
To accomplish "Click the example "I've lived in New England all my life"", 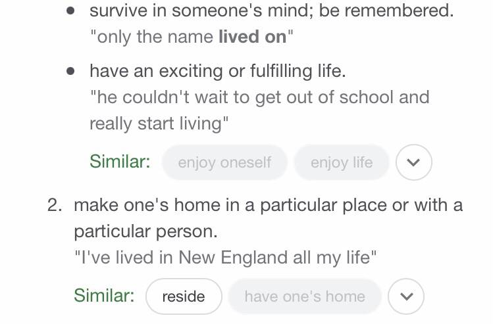I will (x=225, y=257).
